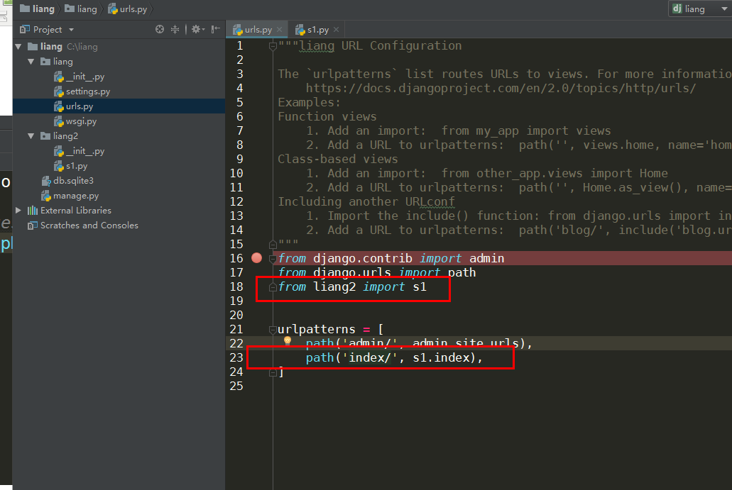The width and height of the screenshot is (732, 490).
Task: Click the __init__.py icon inside liang2 folder
Action: tap(59, 151)
